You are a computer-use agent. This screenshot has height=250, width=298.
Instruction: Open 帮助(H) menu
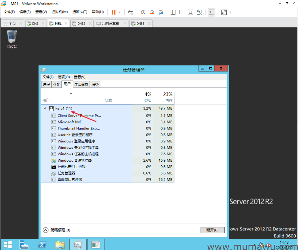coord(98,12)
